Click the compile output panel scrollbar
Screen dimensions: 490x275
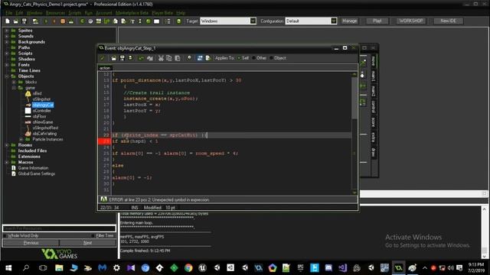[x=484, y=232]
